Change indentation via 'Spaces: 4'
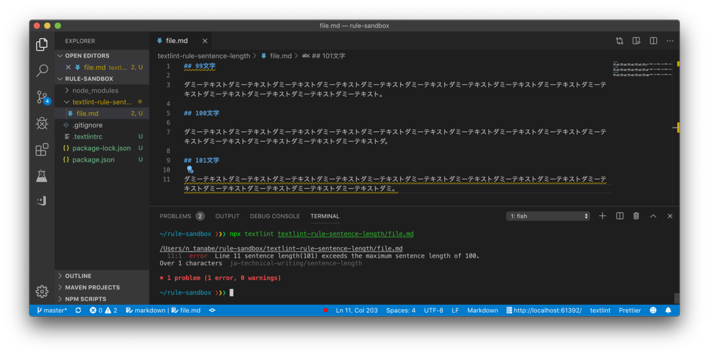 point(401,310)
